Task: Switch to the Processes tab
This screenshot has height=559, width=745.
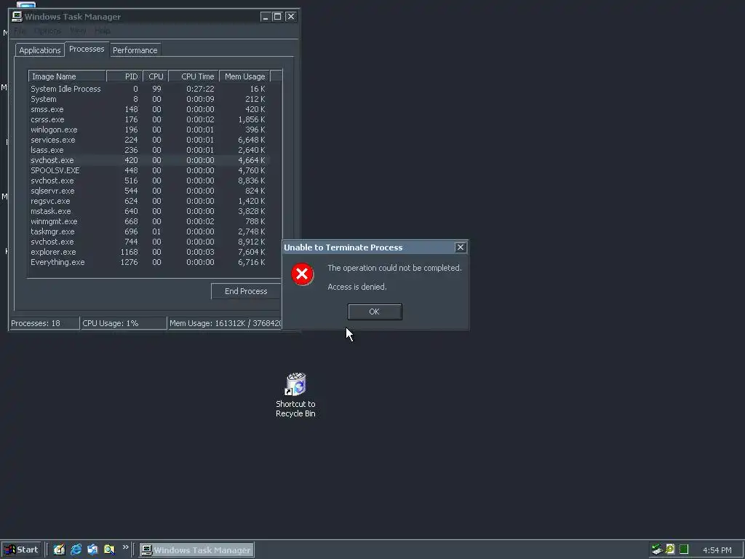Action: (87, 49)
